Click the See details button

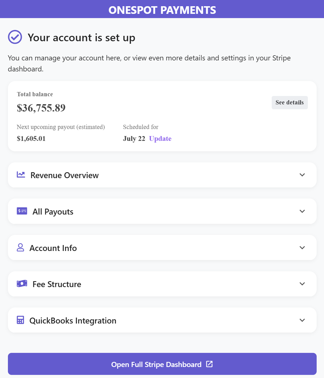coord(290,102)
